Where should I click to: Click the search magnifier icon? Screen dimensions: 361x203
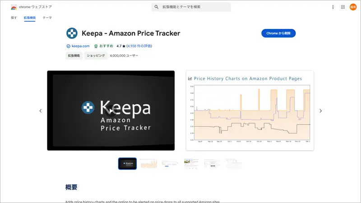coord(156,7)
